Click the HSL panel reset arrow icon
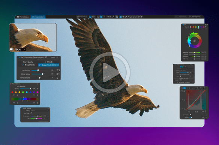The image size is (219, 145). (206, 27)
